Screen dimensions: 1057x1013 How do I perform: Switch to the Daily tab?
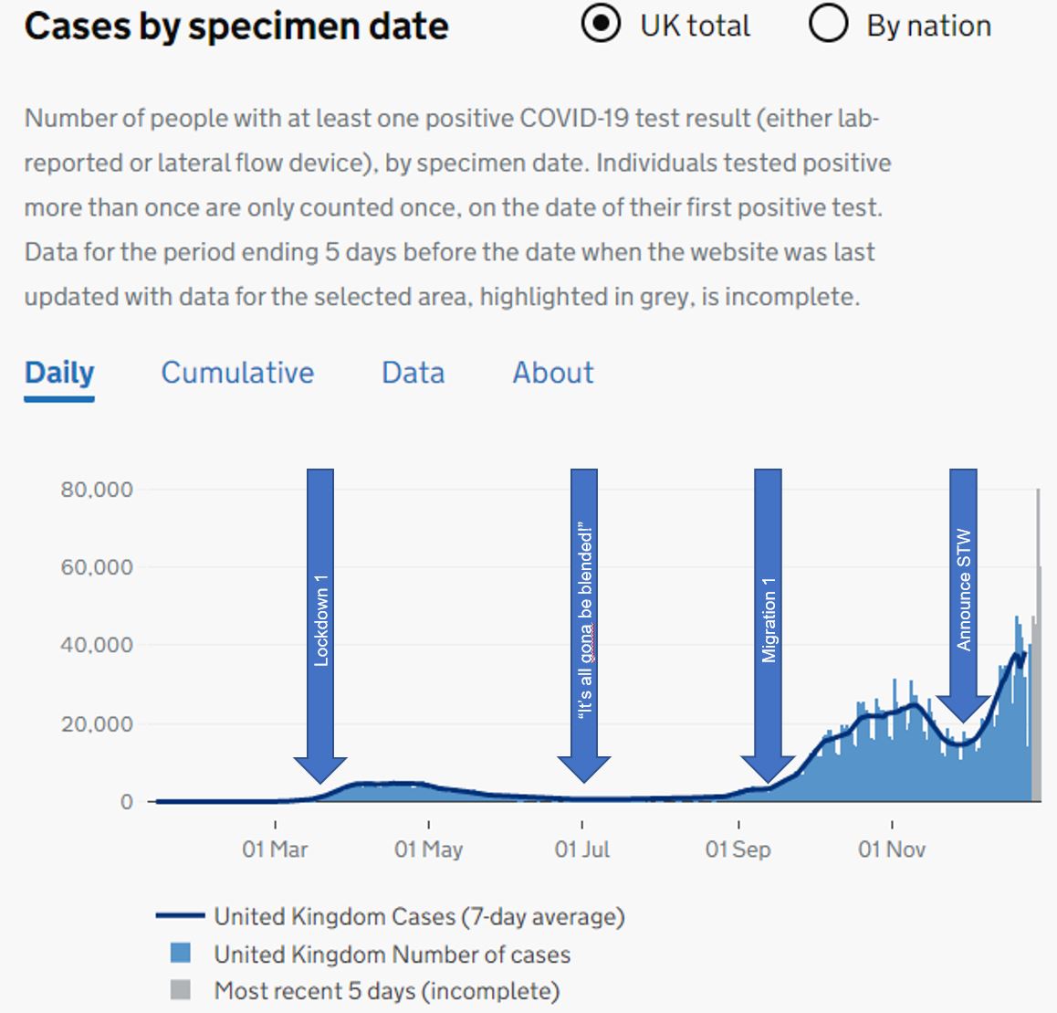tap(59, 373)
